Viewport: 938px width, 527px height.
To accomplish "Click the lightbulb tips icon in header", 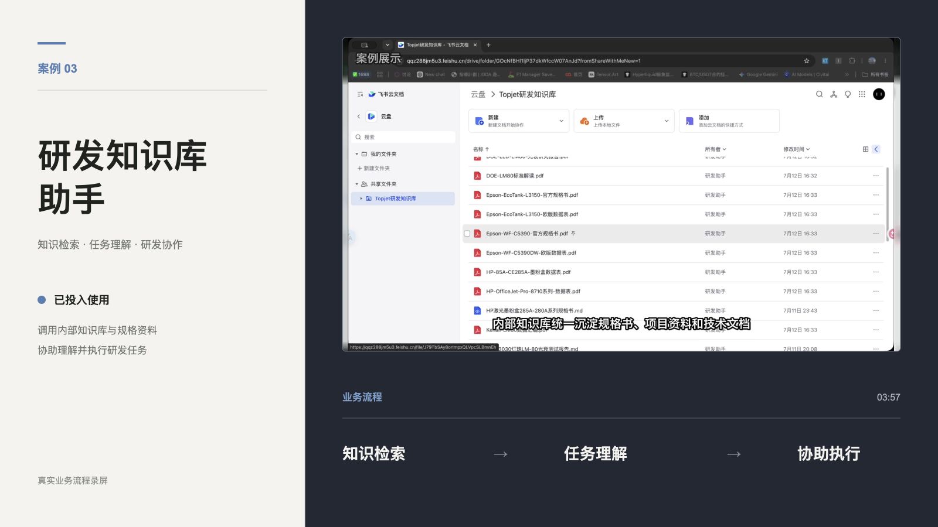I will point(848,94).
